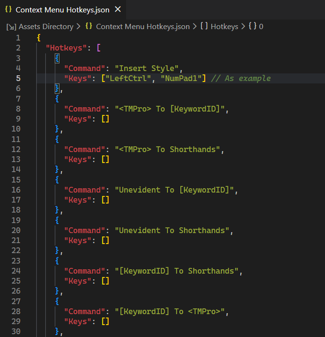Close the Context Menu Hotkeys.json tab
Viewport: 325px width, 337px height.
pyautogui.click(x=118, y=10)
